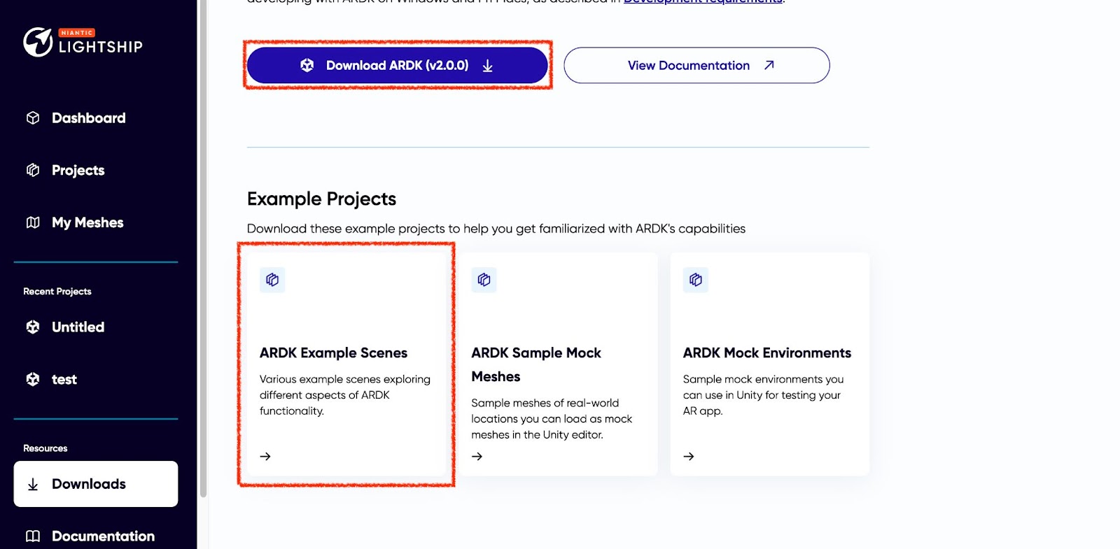The width and height of the screenshot is (1120, 549).
Task: Click the Projects icon in sidebar
Action: tap(33, 170)
